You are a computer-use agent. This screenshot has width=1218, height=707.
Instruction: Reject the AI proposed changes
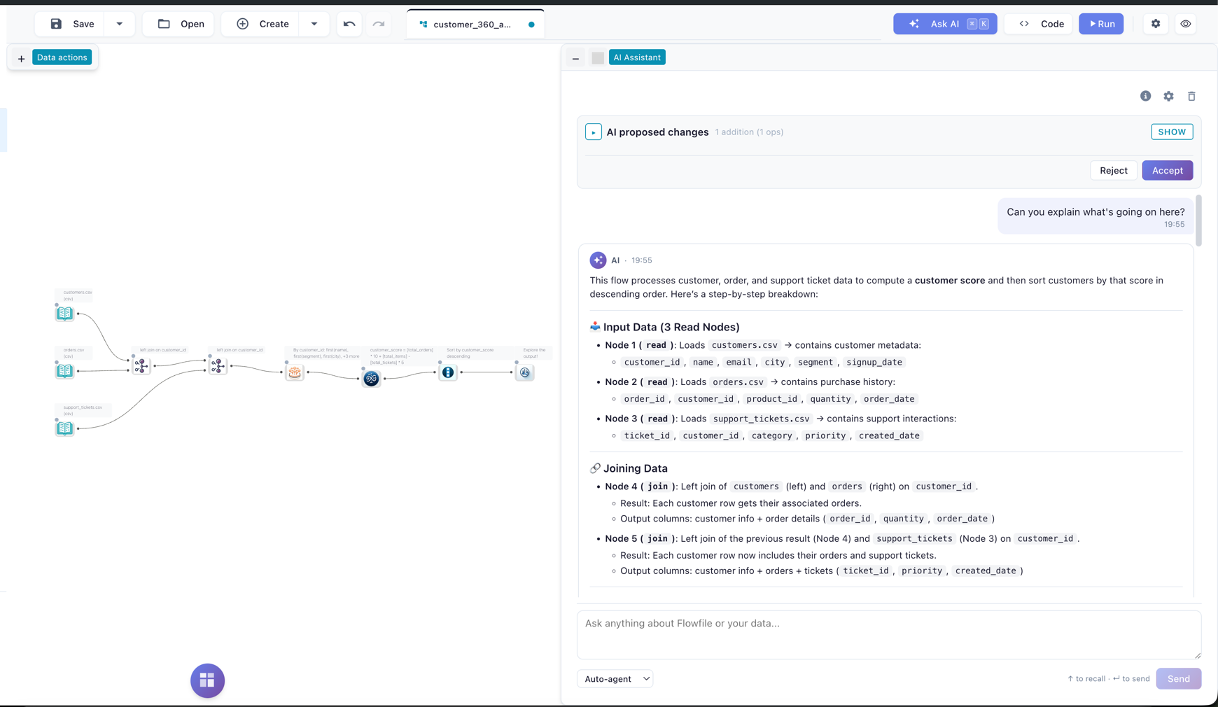[x=1113, y=170]
